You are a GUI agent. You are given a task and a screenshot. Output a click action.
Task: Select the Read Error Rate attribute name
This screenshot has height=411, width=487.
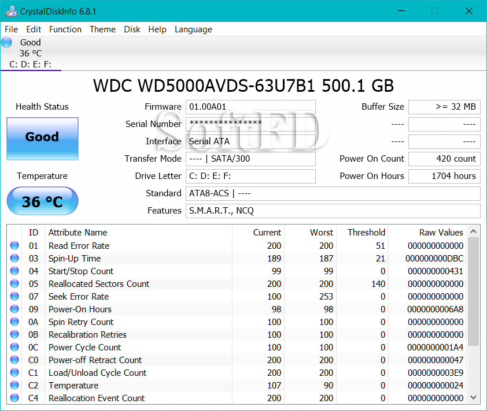point(79,246)
